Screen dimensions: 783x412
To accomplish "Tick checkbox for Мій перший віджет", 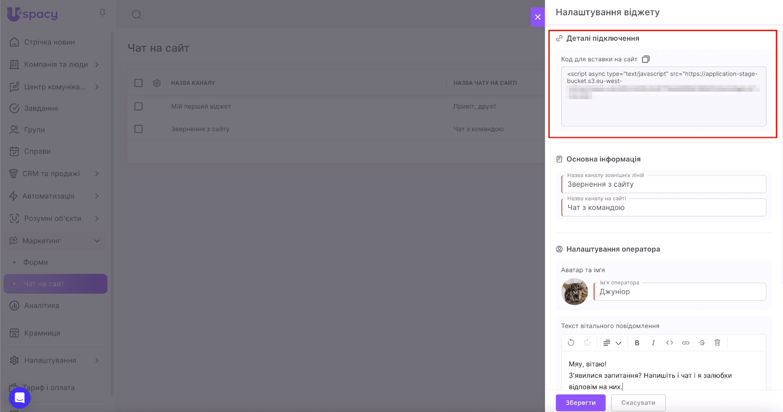I will coord(138,106).
